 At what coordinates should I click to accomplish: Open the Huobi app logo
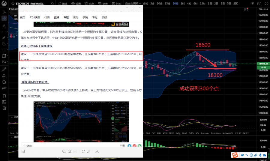[x=4, y=3]
